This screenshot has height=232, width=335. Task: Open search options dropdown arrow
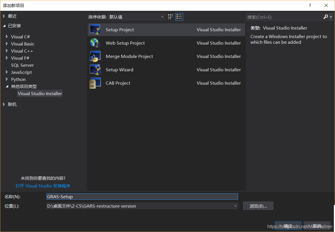tap(331, 17)
